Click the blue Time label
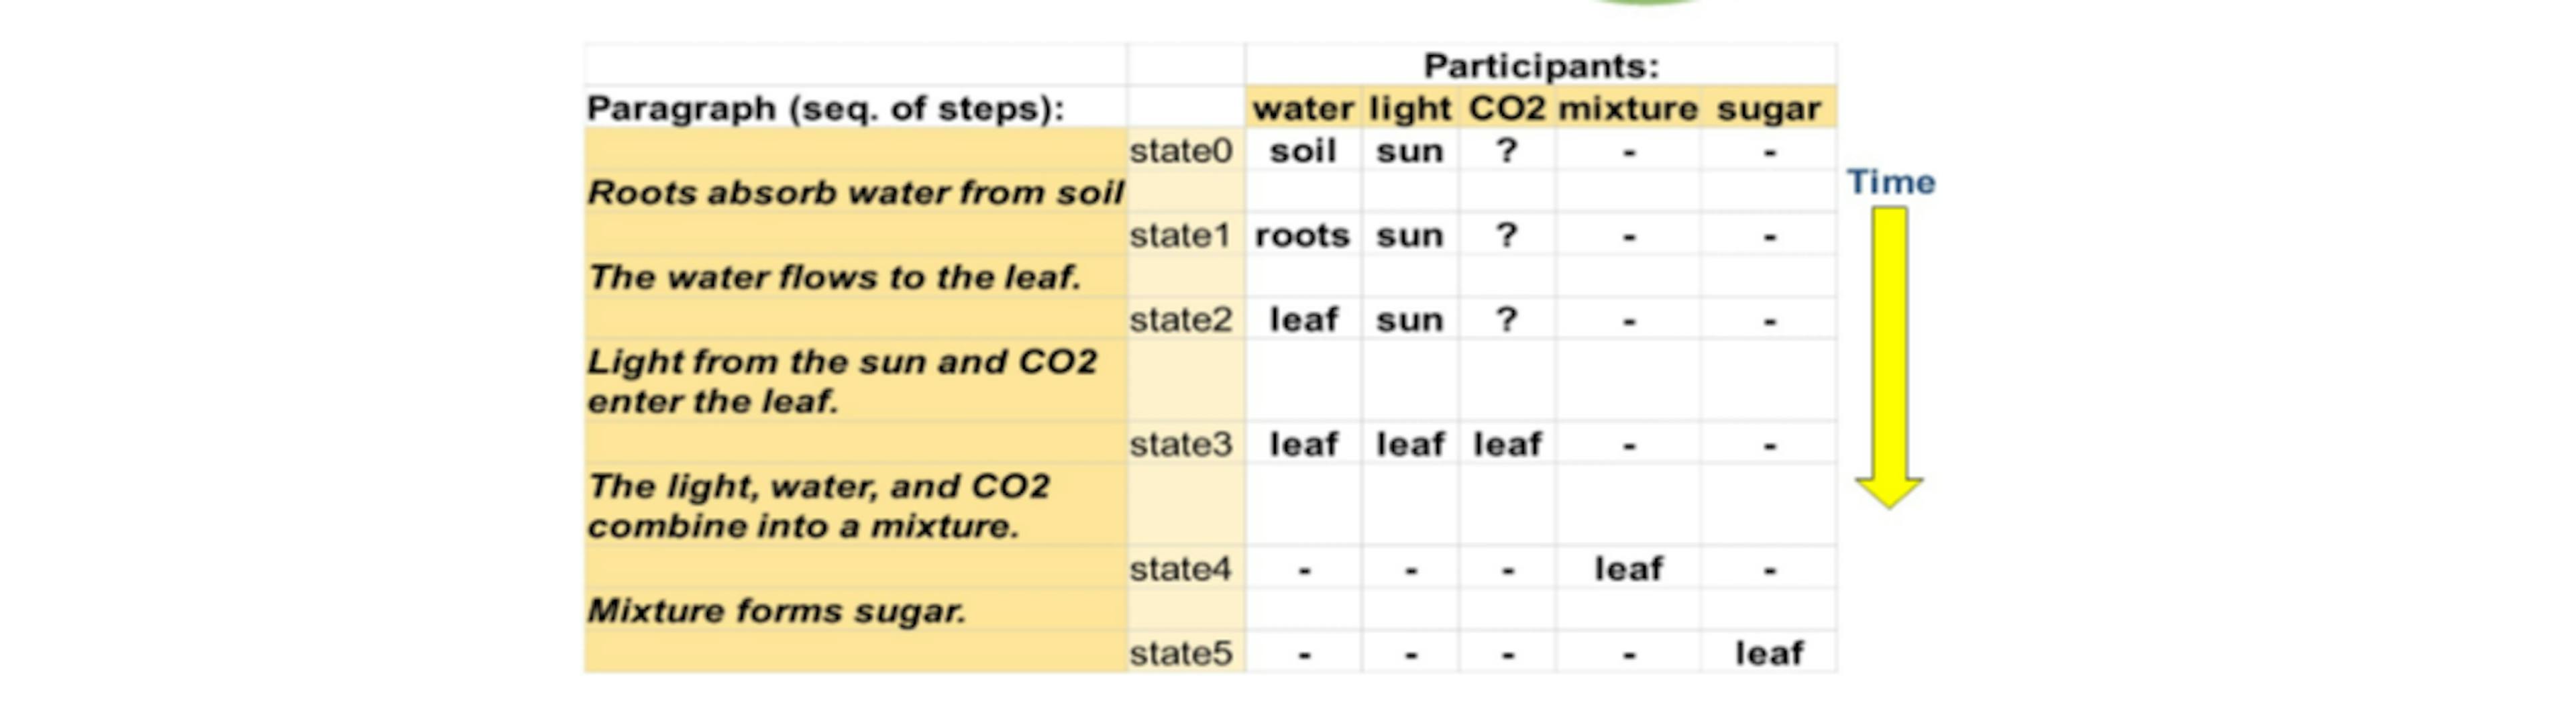 pyautogui.click(x=1890, y=182)
